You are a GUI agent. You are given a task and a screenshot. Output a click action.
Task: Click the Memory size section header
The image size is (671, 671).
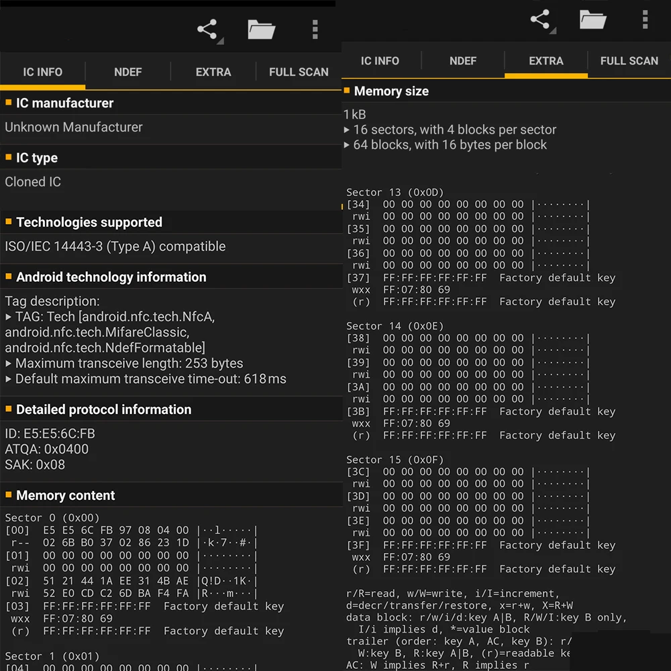pyautogui.click(x=391, y=91)
